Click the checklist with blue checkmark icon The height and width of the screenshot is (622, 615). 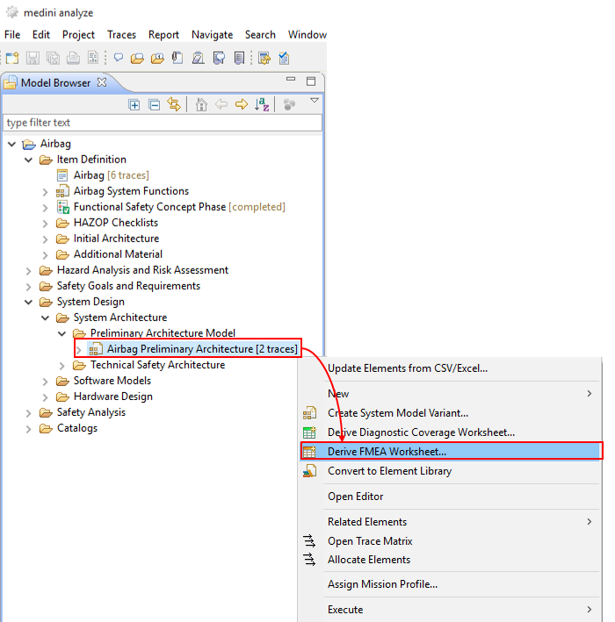284,58
